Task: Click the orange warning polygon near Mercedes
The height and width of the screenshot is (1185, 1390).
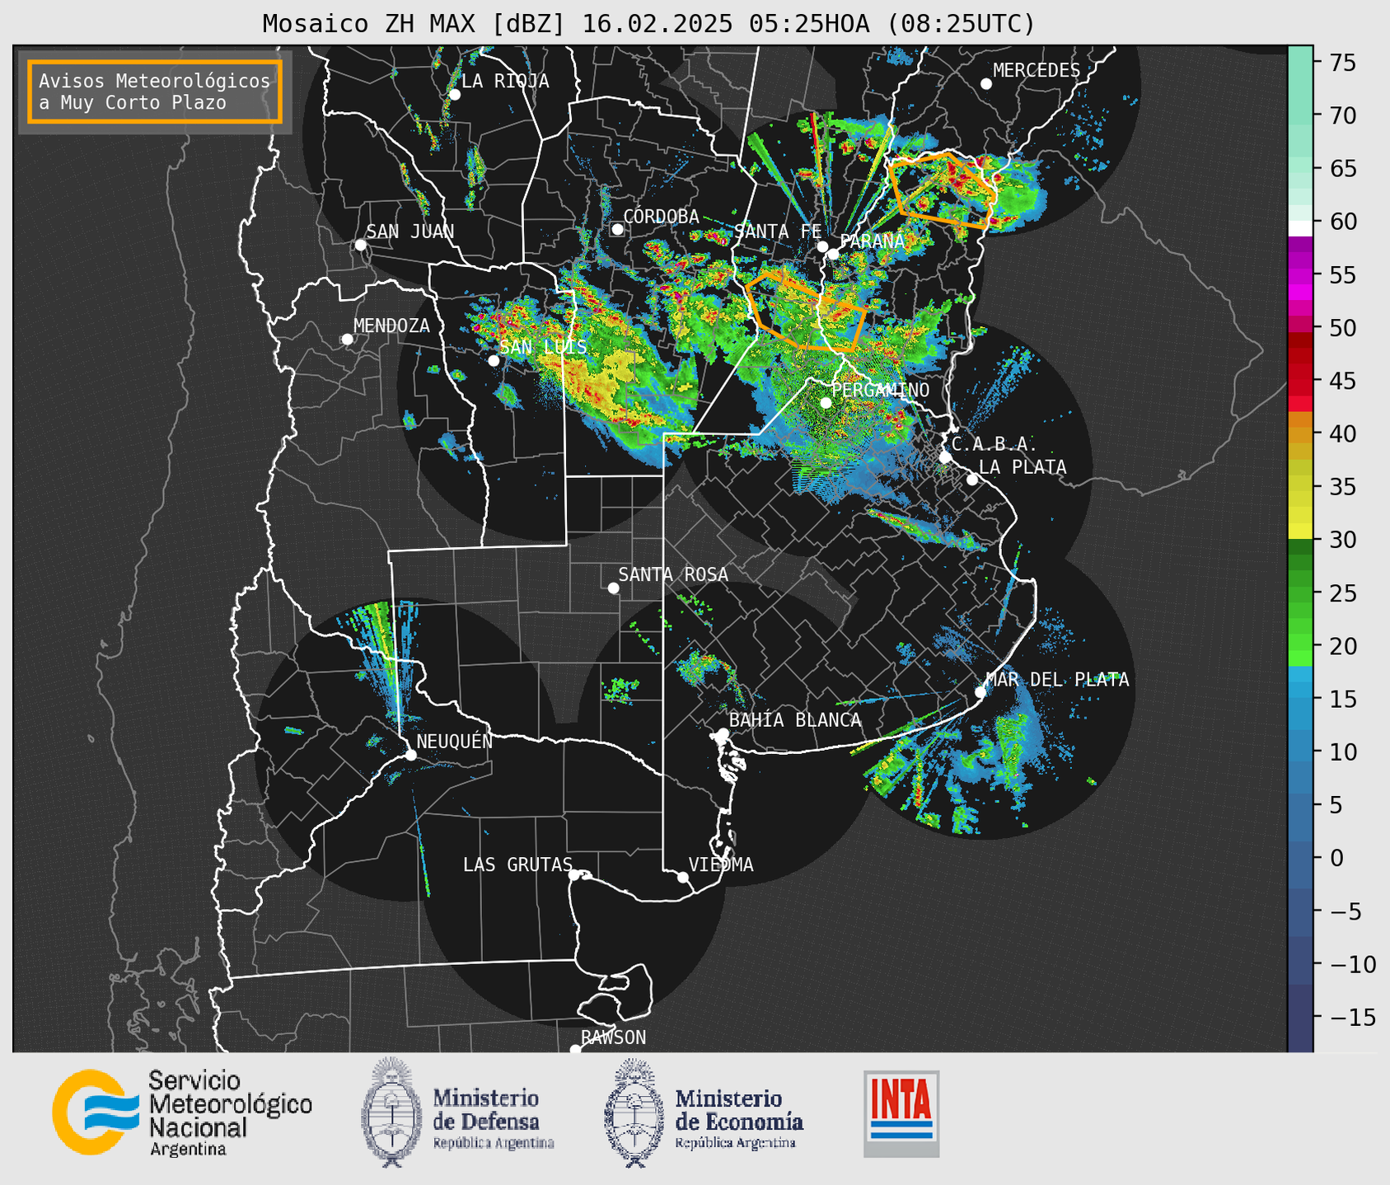Action: [943, 190]
